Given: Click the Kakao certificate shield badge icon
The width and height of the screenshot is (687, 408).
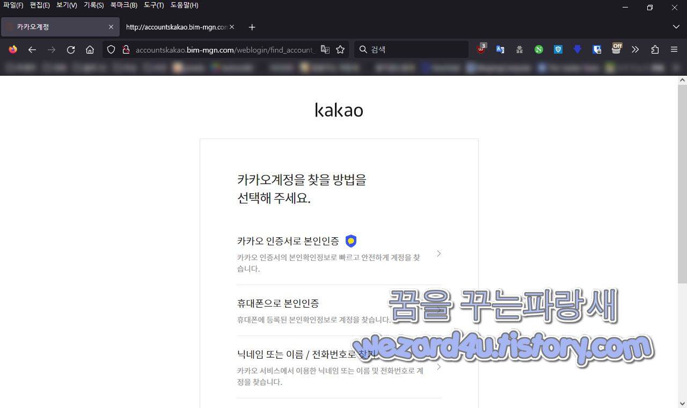Looking at the screenshot, I should pos(351,241).
